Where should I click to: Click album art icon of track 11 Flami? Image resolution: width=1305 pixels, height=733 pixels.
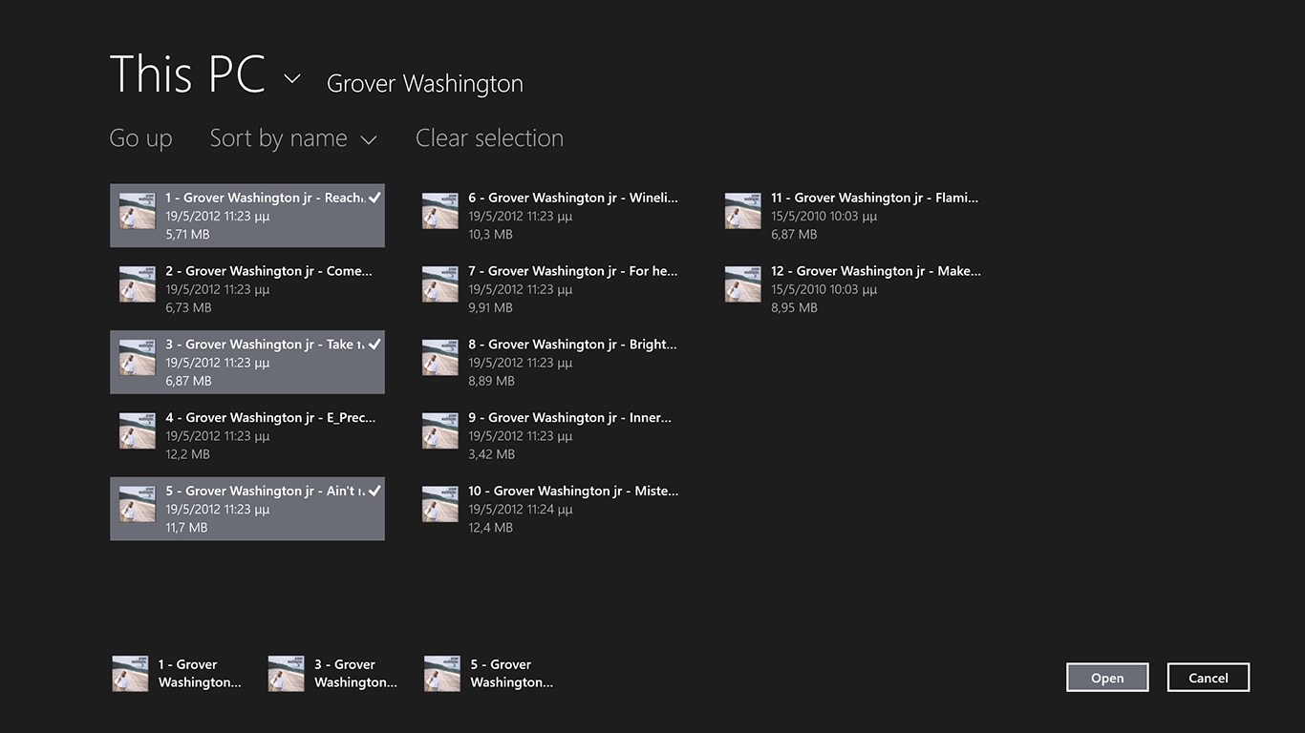click(743, 211)
